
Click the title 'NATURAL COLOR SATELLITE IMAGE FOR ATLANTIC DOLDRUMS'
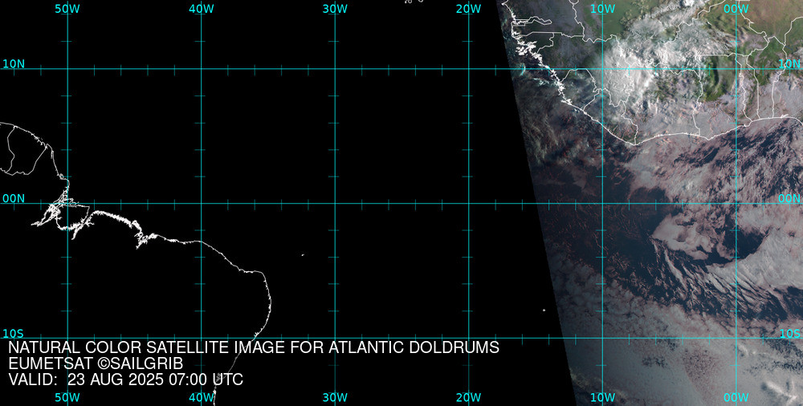click(254, 347)
